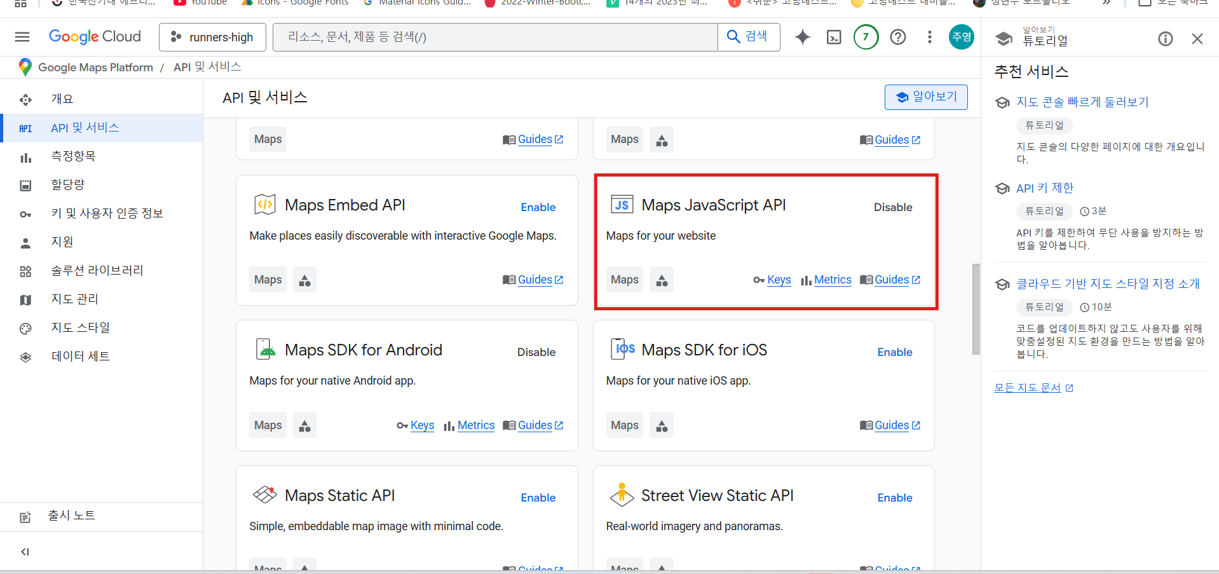Open 모든 지도 문서 external link
Viewport: 1219px width, 574px height.
1034,388
